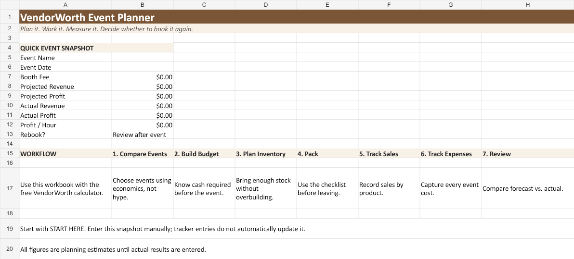Viewport: 574px width, 259px height.
Task: Select row 13 header
Action: coord(10,135)
